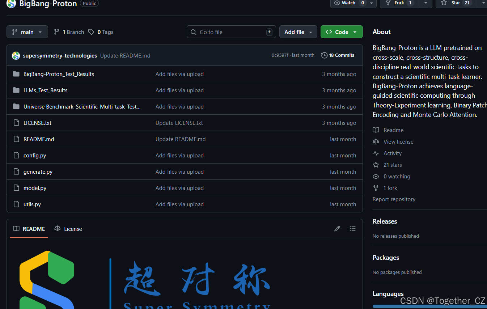Click the BigBang-Proton repository avatar logo
The width and height of the screenshot is (487, 309).
click(11, 4)
